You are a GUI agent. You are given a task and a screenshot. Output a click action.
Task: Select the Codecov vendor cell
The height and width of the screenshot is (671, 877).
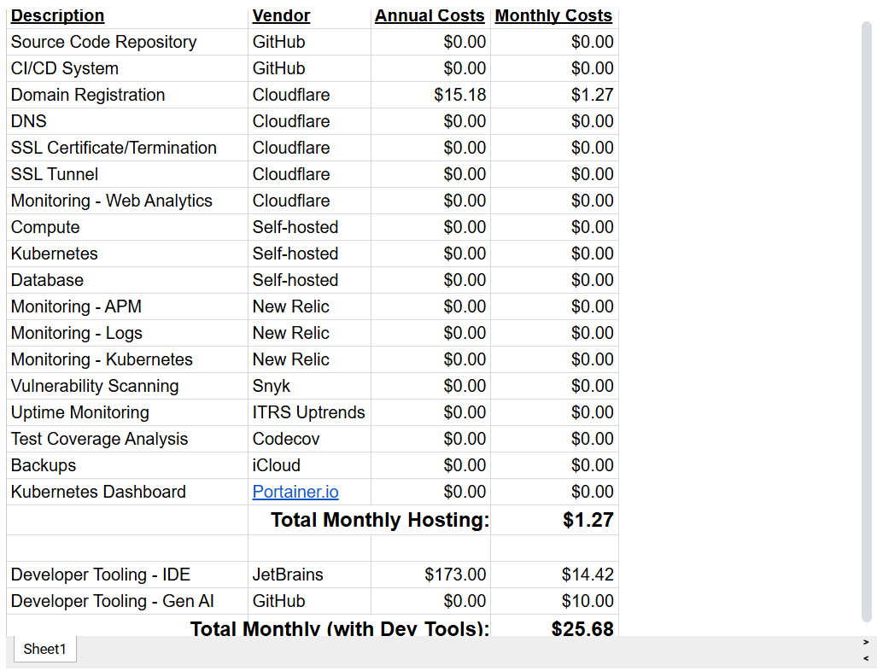coord(309,439)
